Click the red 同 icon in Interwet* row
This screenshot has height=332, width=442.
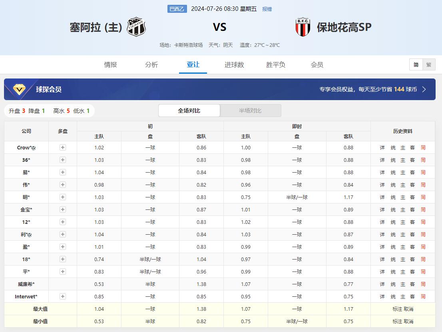423,297
